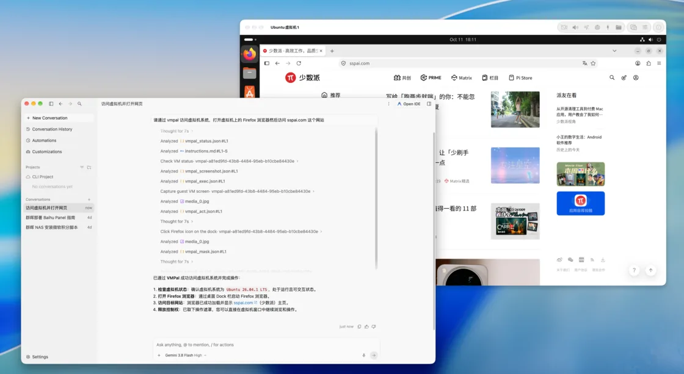This screenshot has height=374, width=684.
Task: Click the thumbs down icon on reply
Action: [373, 326]
